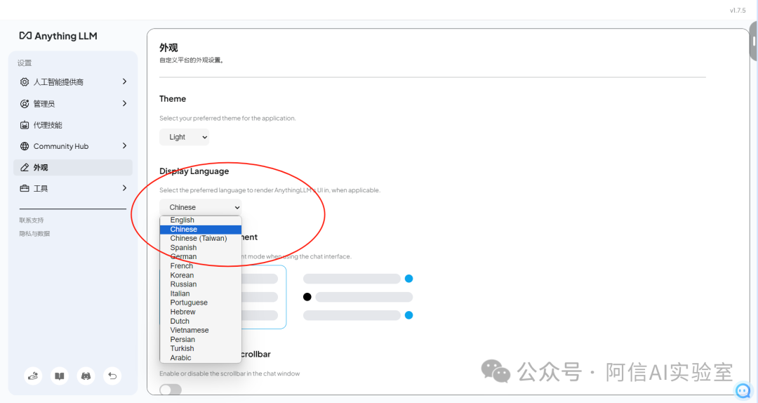
Task: Click the Display Language heading
Action: [x=194, y=171]
